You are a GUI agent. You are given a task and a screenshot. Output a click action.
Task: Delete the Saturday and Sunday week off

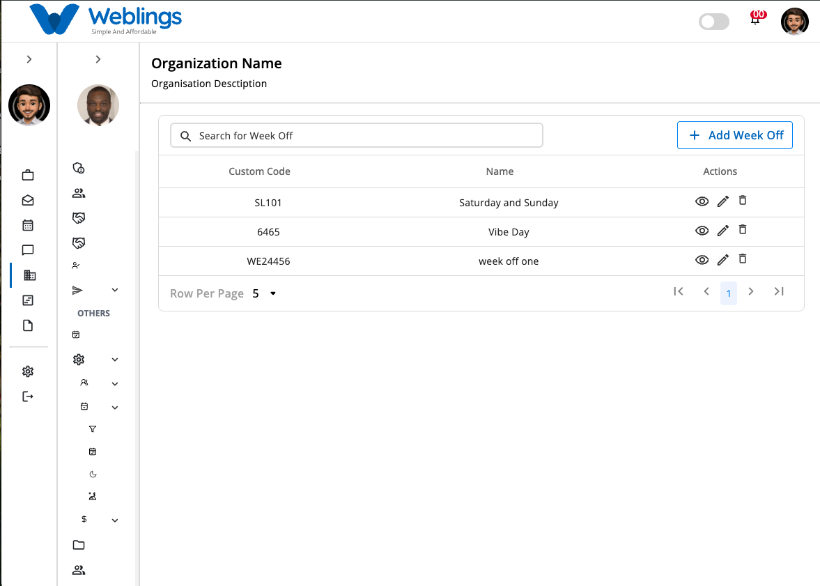pyautogui.click(x=743, y=201)
